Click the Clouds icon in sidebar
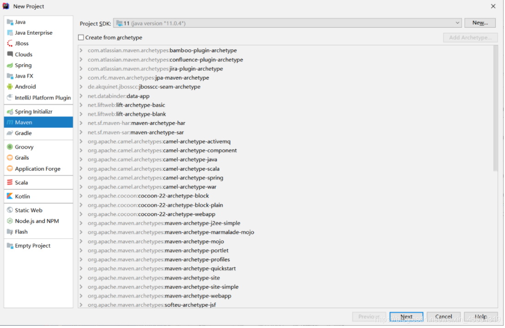The width and height of the screenshot is (505, 328). tap(10, 54)
